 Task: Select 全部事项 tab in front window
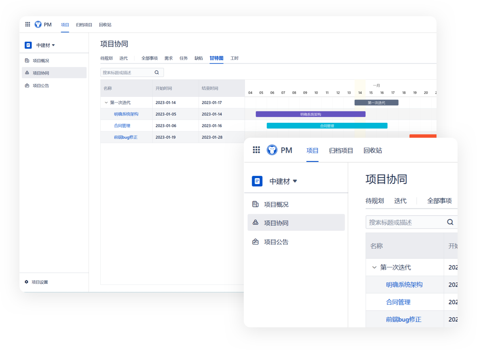[x=439, y=201]
